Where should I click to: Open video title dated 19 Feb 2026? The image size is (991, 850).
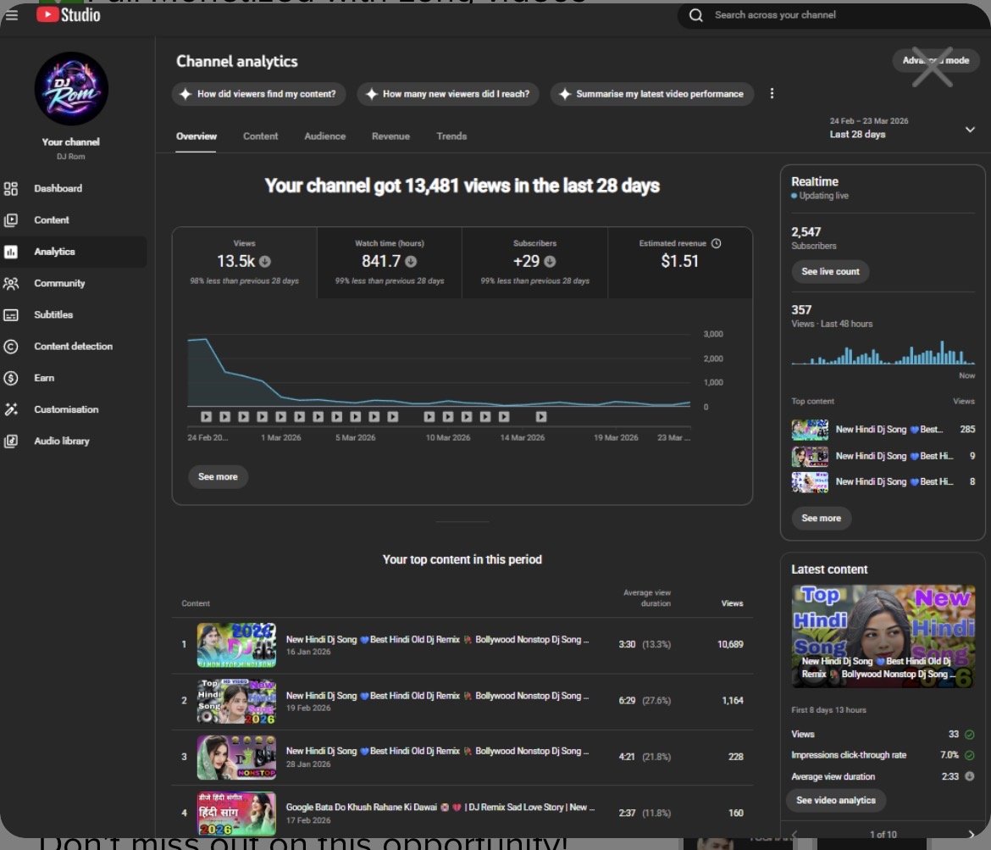[437, 696]
